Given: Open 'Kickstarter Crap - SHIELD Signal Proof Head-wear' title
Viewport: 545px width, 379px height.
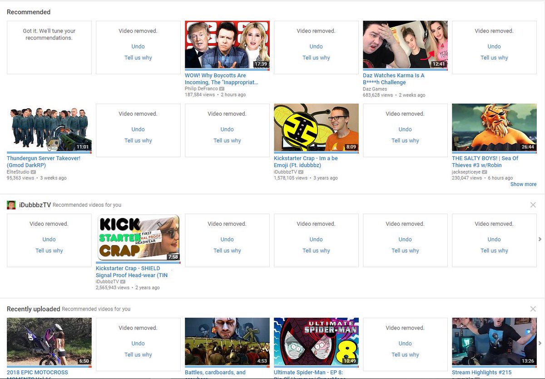Looking at the screenshot, I should [132, 272].
